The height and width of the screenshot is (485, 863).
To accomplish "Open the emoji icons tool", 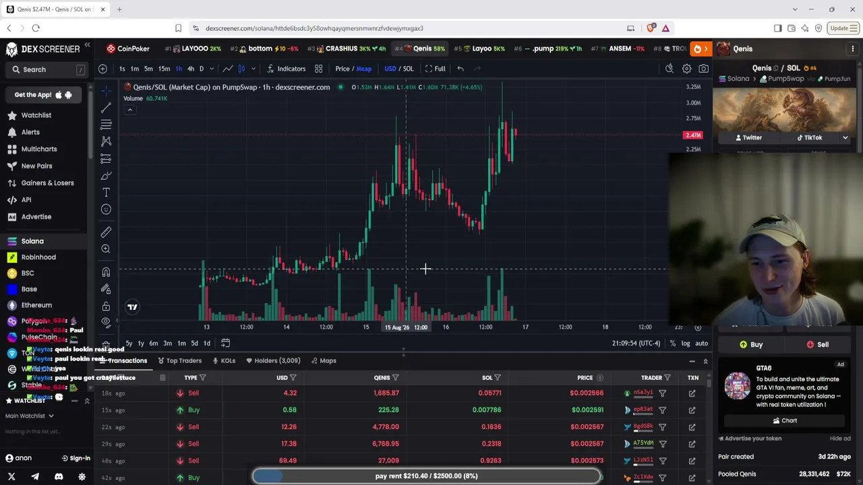I will click(x=106, y=209).
